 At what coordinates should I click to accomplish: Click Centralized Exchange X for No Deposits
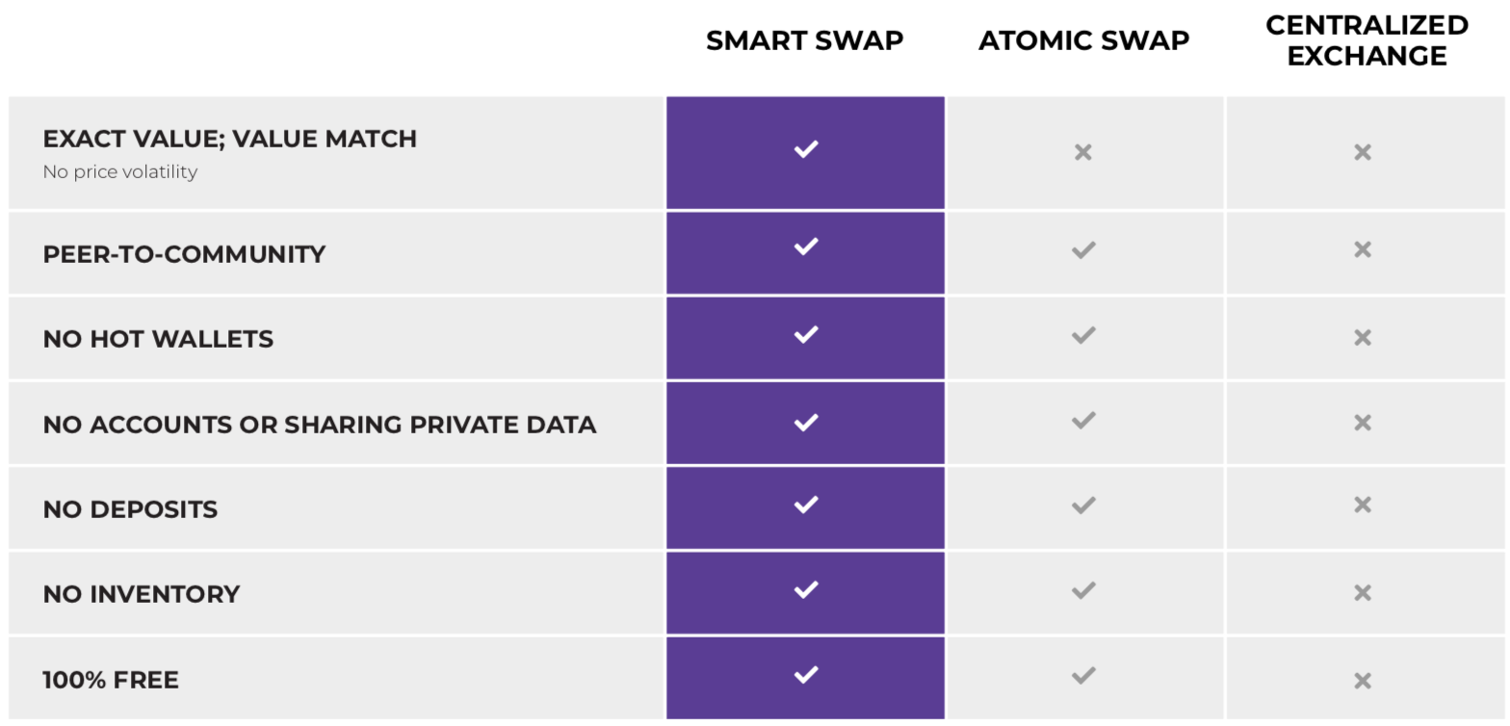[1363, 505]
